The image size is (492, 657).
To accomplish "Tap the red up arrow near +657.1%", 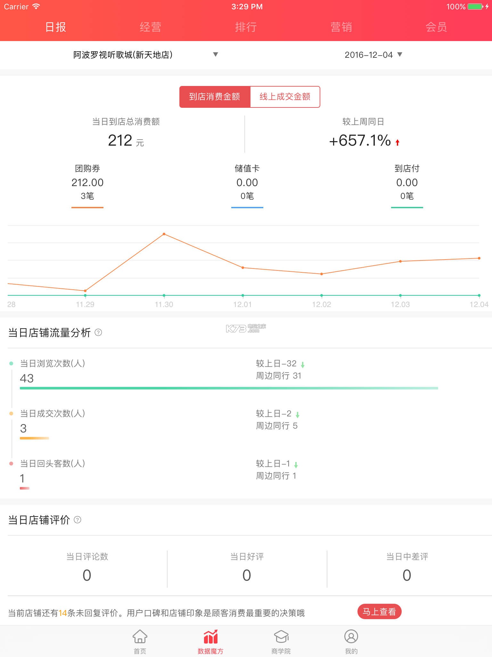I will point(398,142).
